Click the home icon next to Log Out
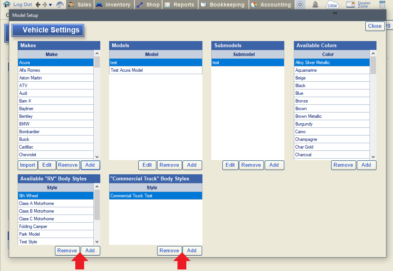The width and height of the screenshot is (393, 271). (7, 4)
